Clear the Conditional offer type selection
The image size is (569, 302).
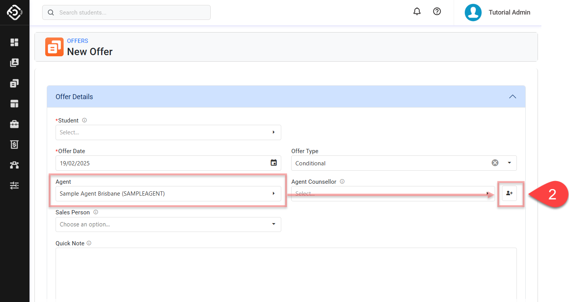pos(495,163)
